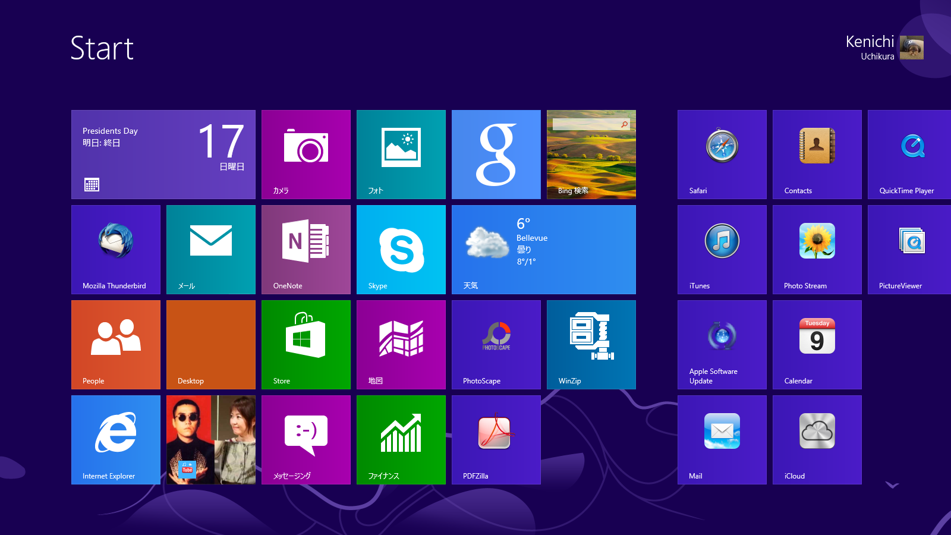
Task: Launch PictureViewer tile
Action: tap(909, 250)
